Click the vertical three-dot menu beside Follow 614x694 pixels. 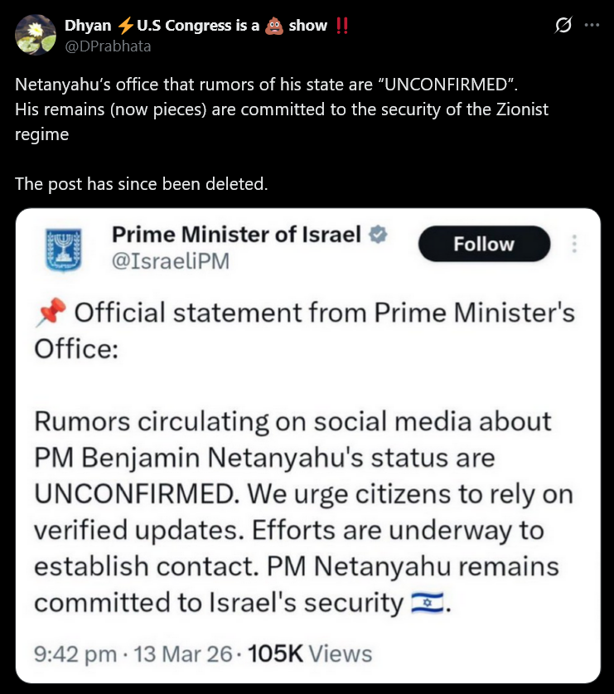click(x=576, y=245)
